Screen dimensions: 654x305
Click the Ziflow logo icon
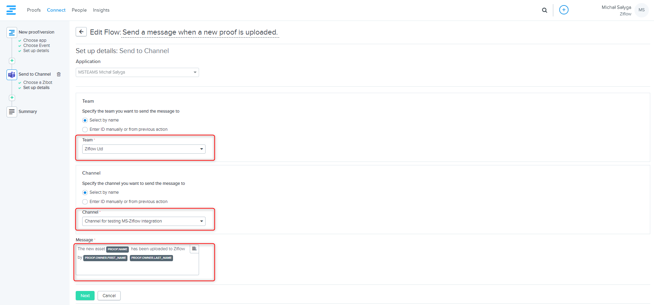(x=11, y=10)
